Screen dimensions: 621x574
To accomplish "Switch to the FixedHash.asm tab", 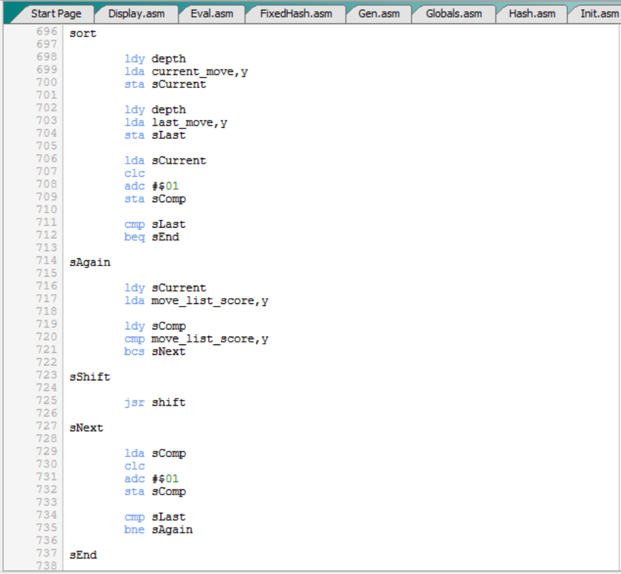I will (x=296, y=13).
